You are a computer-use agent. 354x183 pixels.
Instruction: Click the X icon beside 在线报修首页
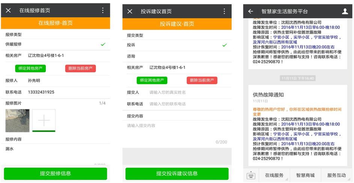pos(8,11)
